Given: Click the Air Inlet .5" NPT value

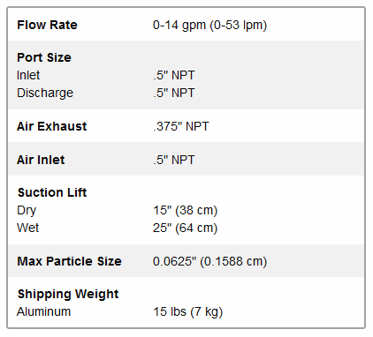Looking at the screenshot, I should [174, 160].
